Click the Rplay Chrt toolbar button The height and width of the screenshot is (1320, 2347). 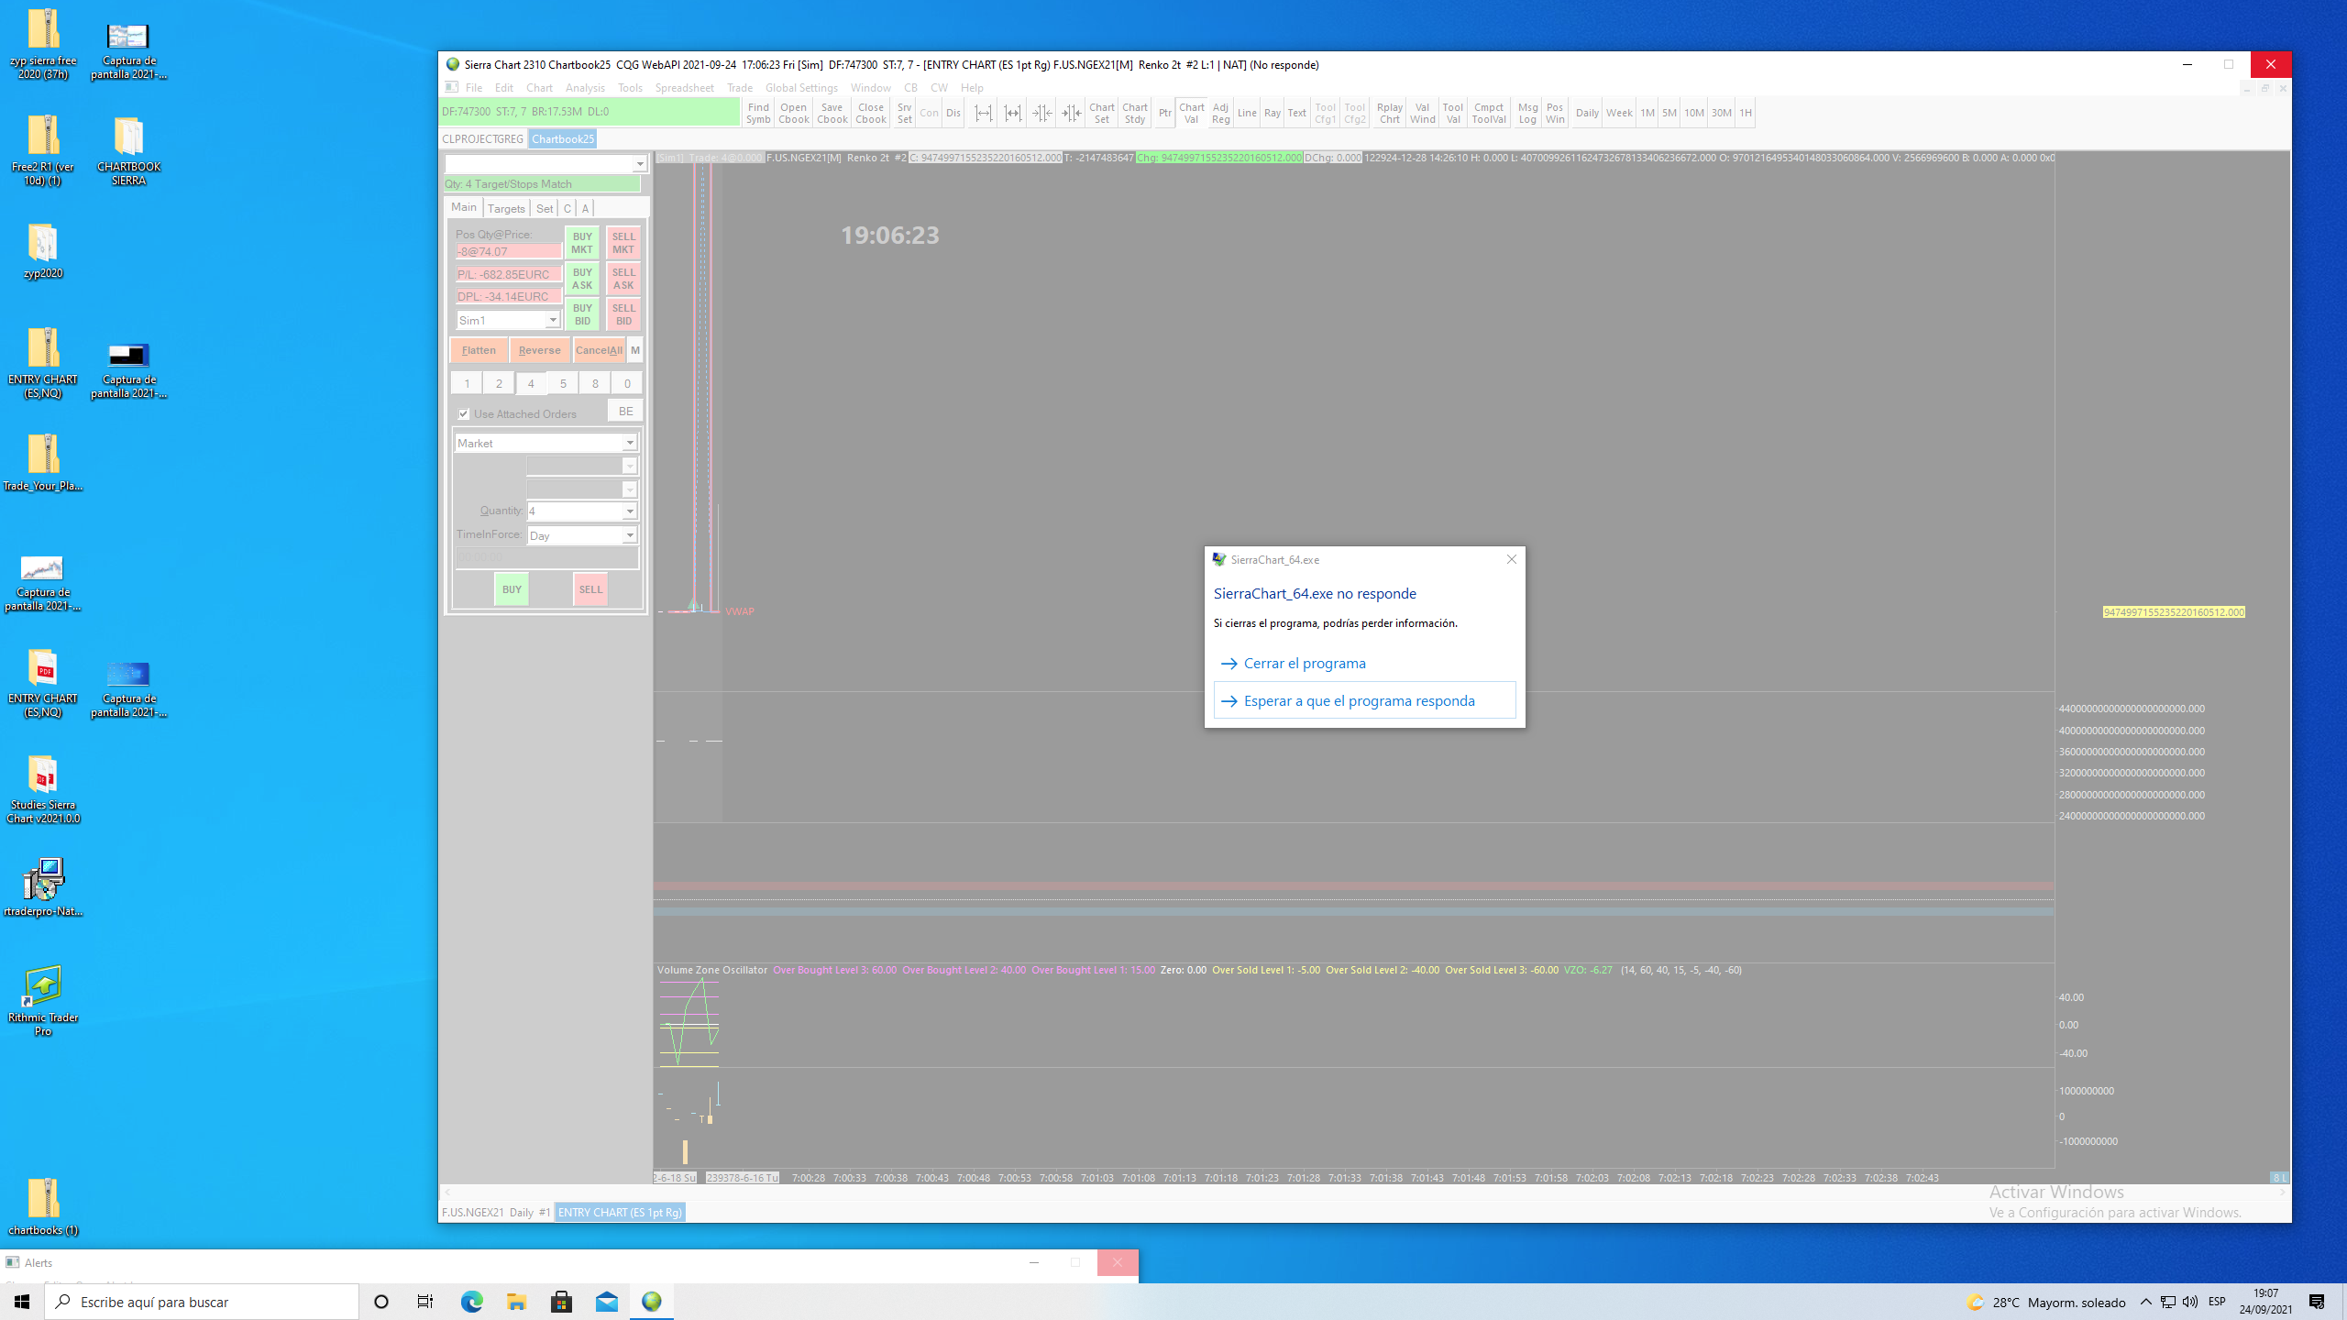click(x=1389, y=113)
